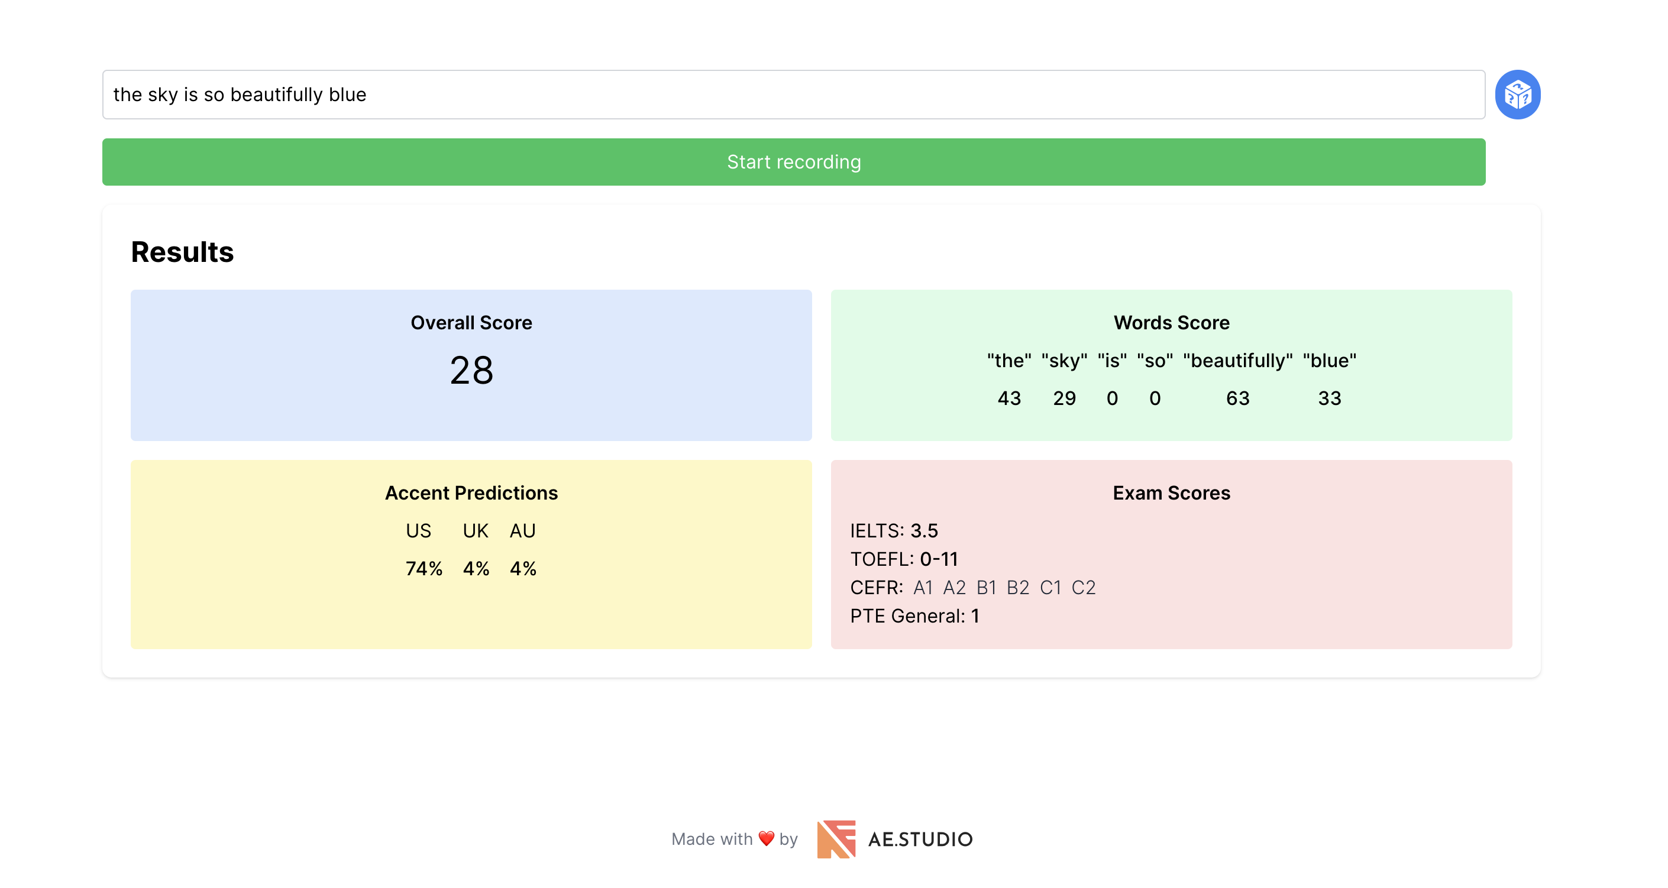Viewport: 1668px width, 888px height.
Task: Click the US accent percentage value
Action: 424,568
